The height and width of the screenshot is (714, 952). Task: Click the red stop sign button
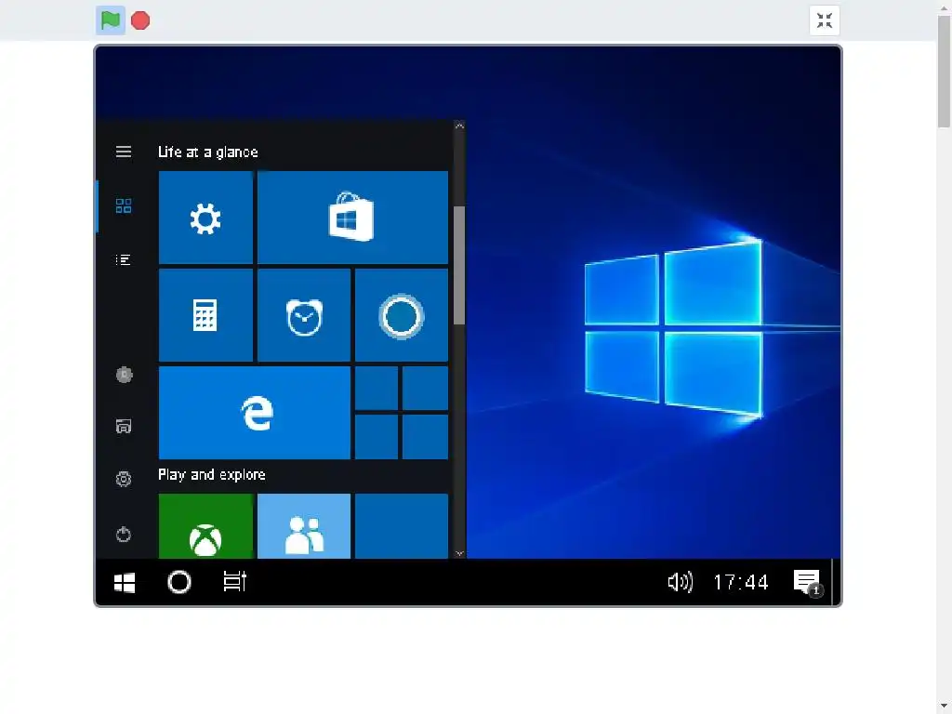pos(140,20)
